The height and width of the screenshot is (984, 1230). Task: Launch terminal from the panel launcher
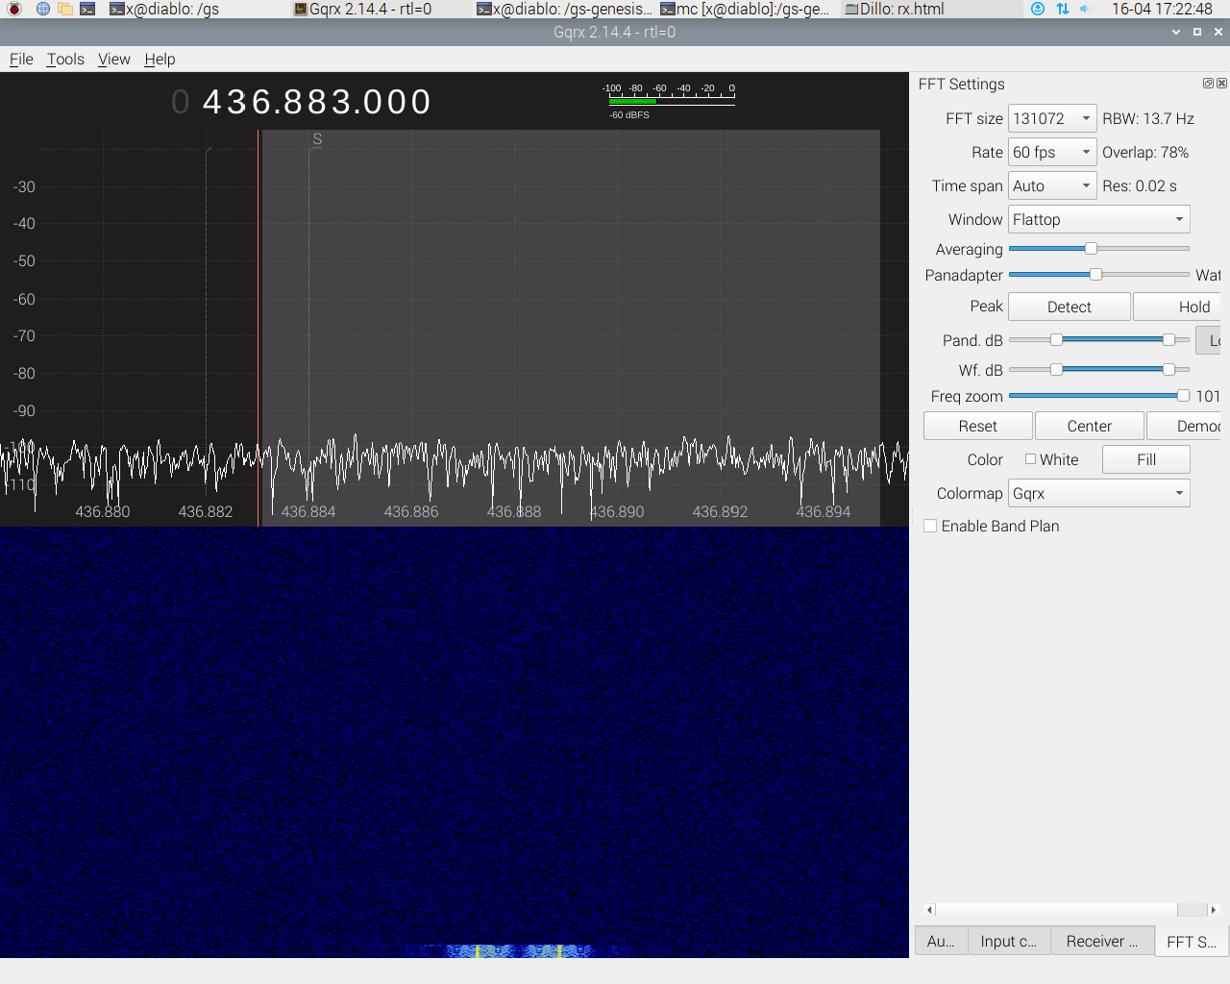87,9
